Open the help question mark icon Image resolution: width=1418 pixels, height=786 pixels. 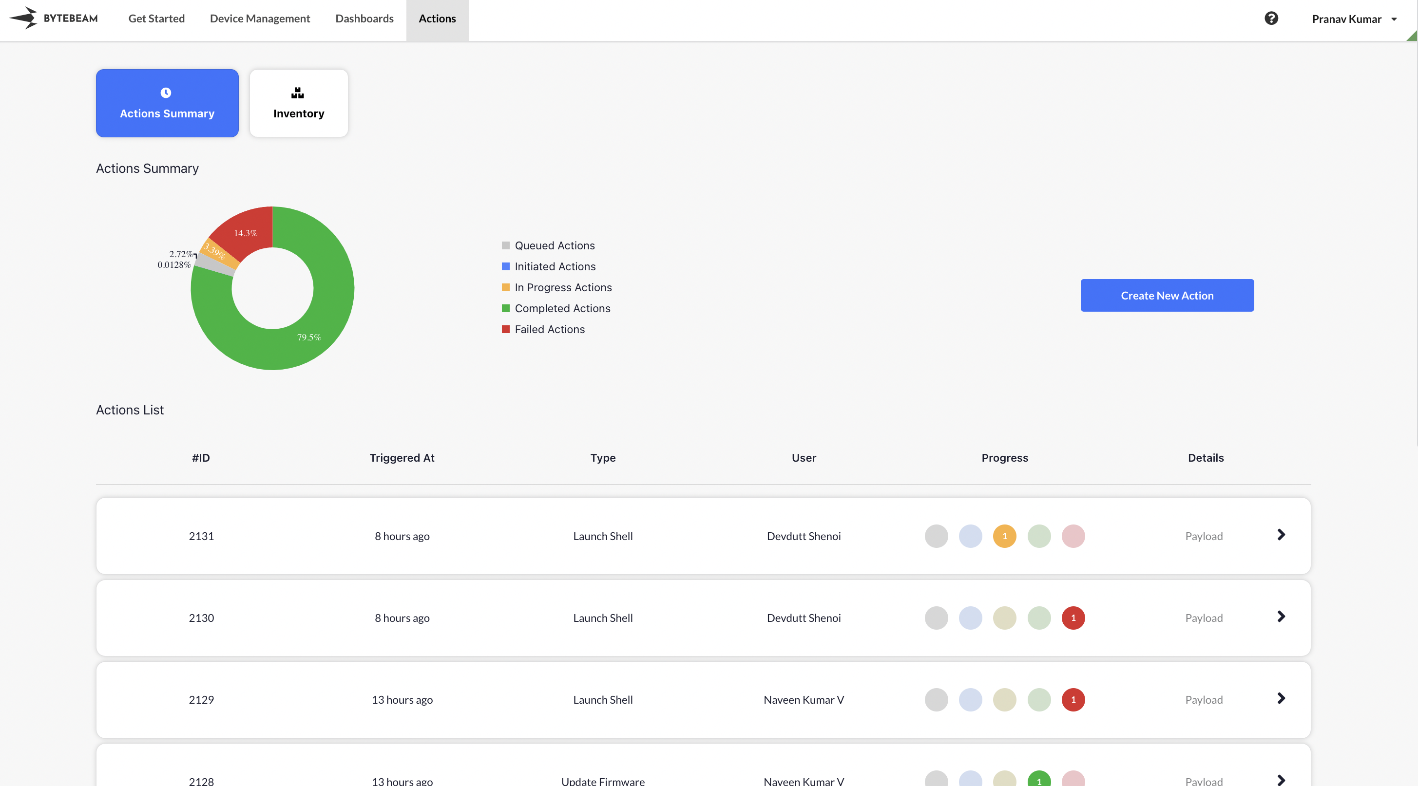[x=1271, y=19]
